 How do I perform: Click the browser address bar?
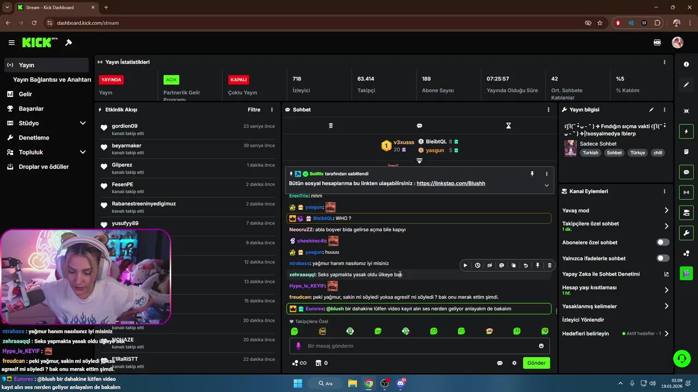pyautogui.click(x=316, y=23)
